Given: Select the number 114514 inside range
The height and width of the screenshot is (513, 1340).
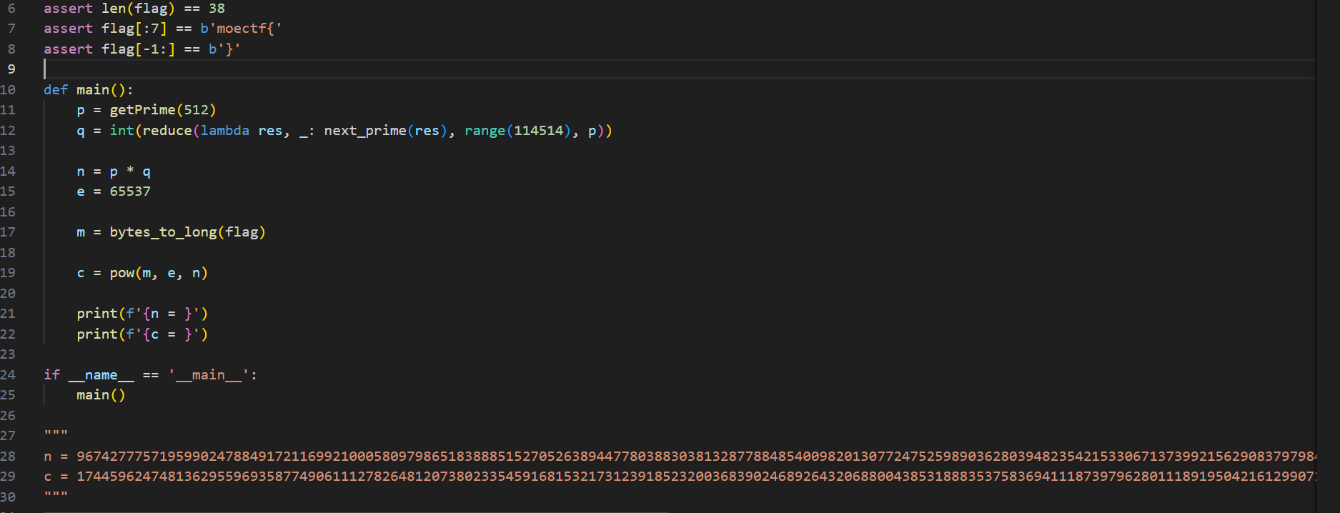Looking at the screenshot, I should coord(538,131).
